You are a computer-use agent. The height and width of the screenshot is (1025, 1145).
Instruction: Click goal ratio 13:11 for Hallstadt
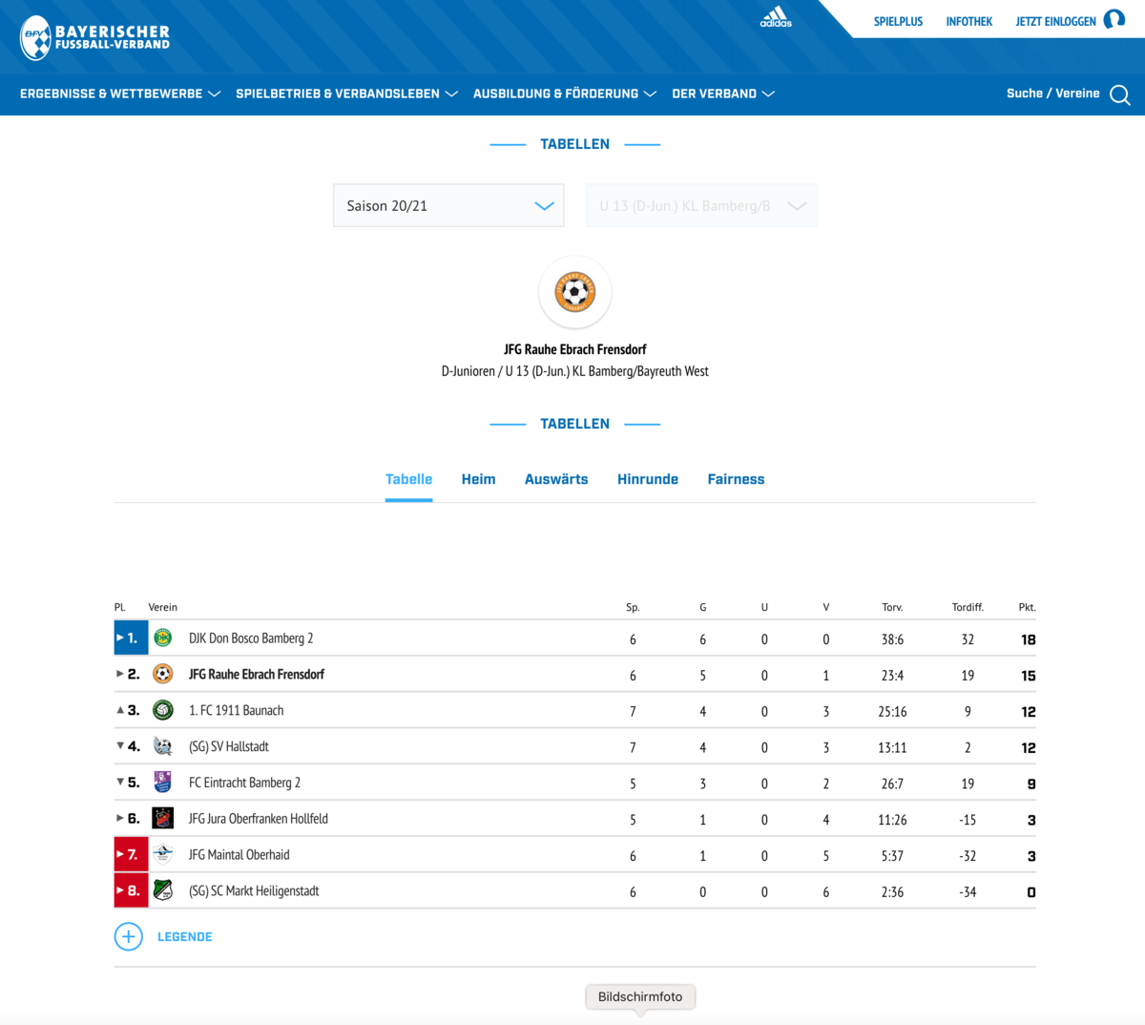point(892,748)
